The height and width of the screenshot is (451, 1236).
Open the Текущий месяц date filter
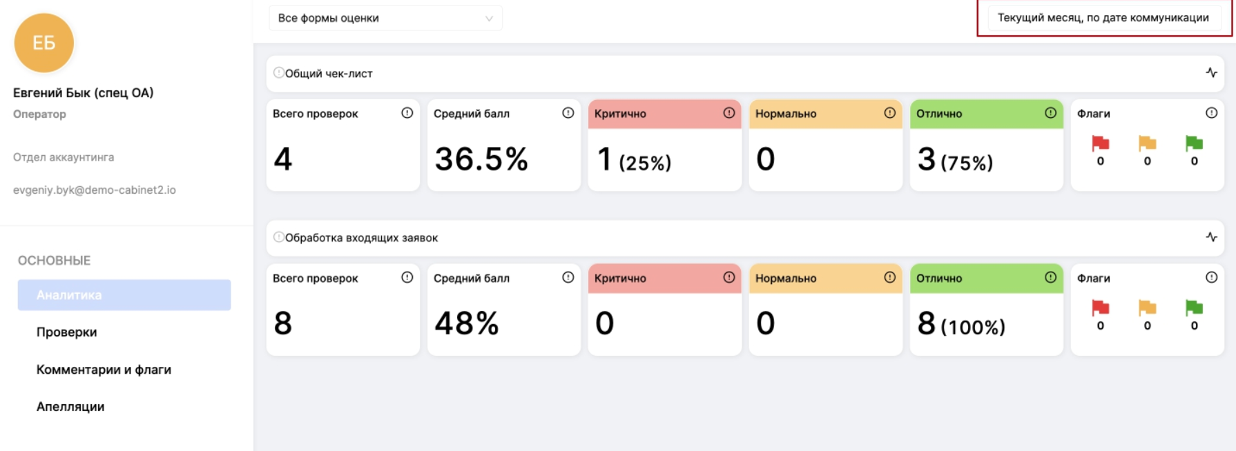click(1103, 18)
